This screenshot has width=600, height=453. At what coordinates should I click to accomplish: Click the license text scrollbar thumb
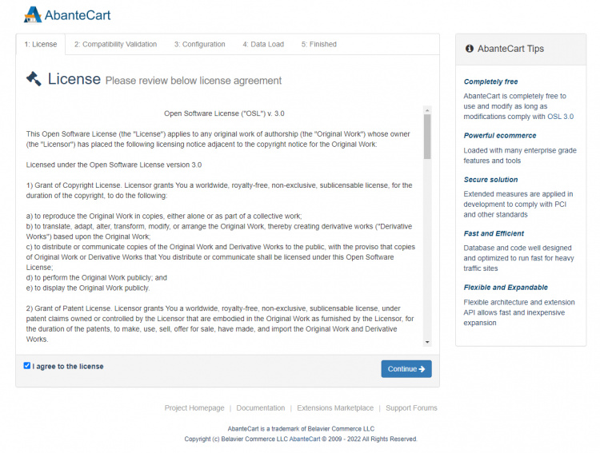(427, 137)
